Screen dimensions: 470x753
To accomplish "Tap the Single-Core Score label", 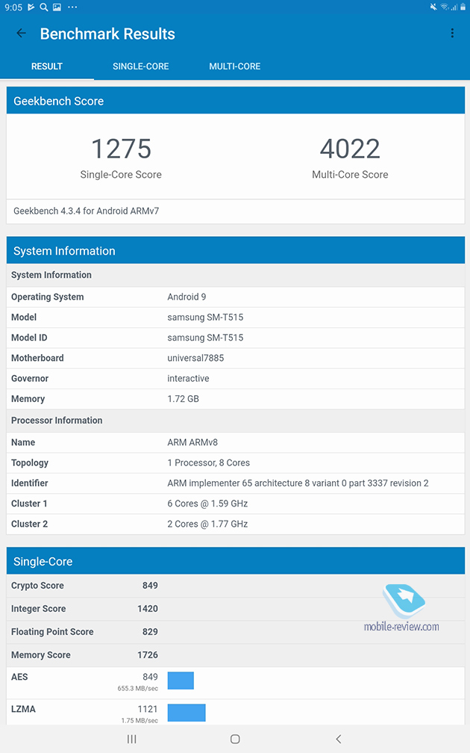I will point(121,175).
